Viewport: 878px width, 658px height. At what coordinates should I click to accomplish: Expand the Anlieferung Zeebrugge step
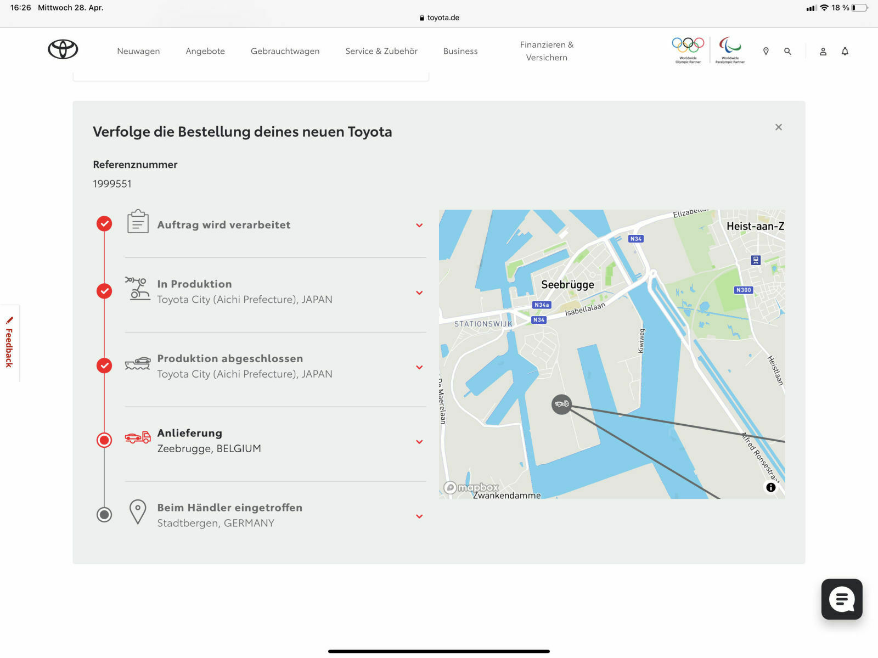419,442
